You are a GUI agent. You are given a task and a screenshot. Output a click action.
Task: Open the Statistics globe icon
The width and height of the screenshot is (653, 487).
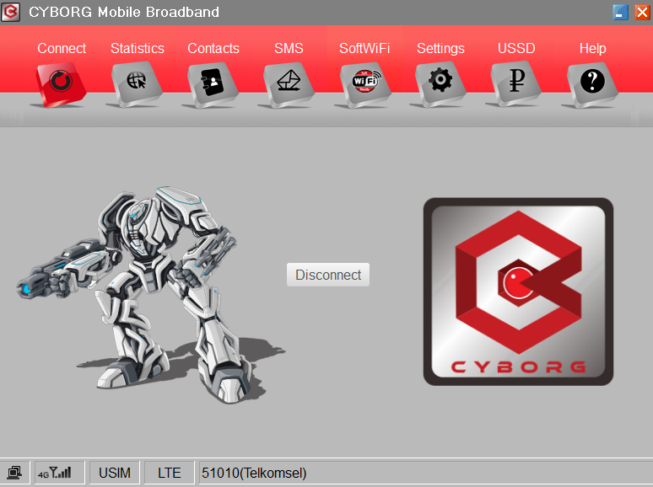[x=137, y=84]
